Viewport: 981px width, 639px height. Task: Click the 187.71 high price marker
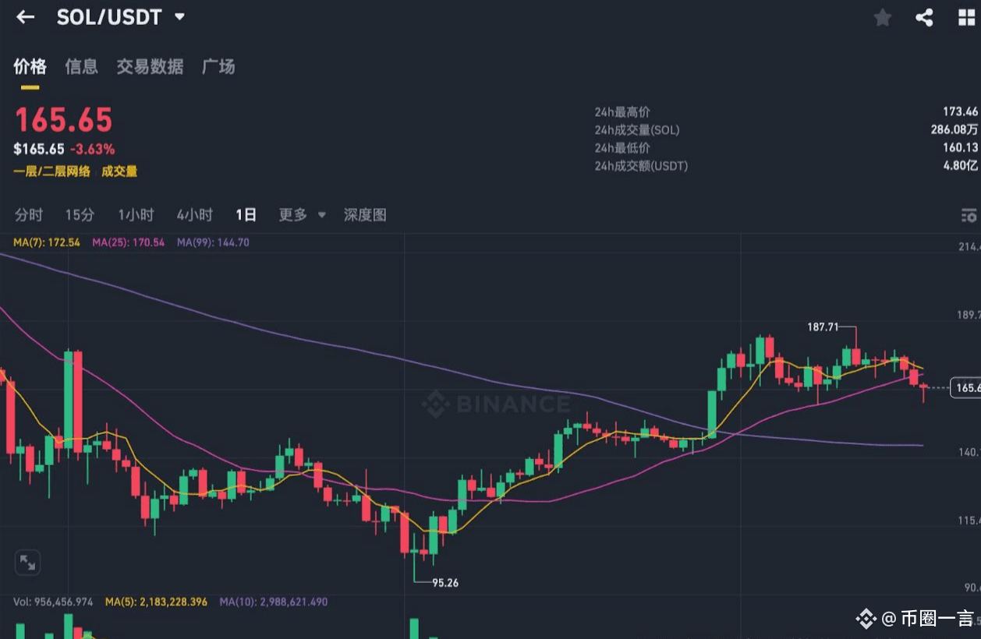(823, 327)
